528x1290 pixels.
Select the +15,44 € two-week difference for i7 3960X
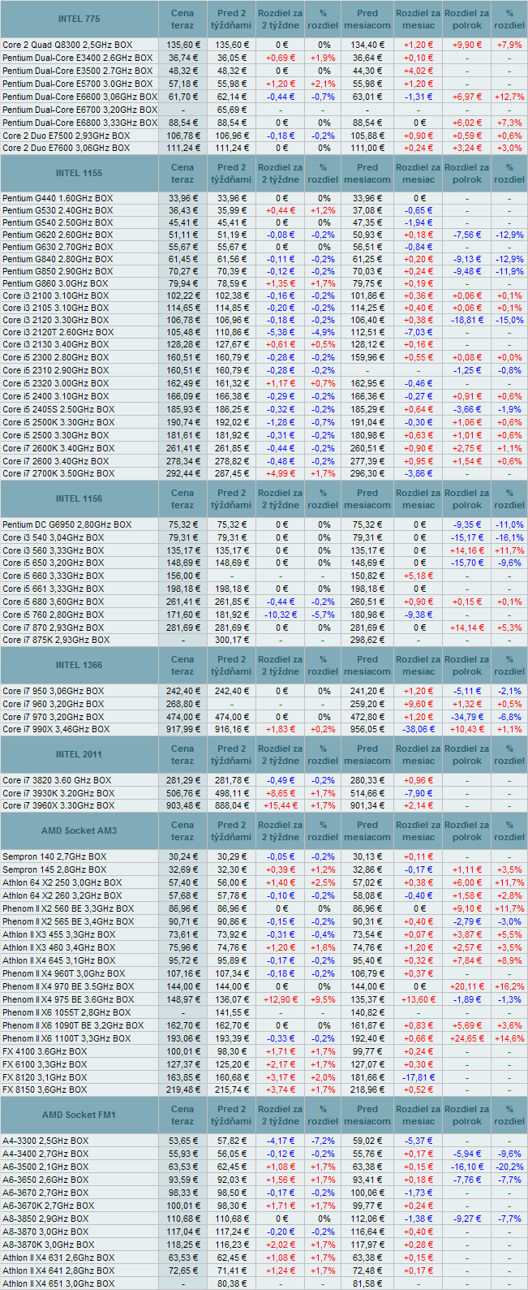(x=280, y=805)
